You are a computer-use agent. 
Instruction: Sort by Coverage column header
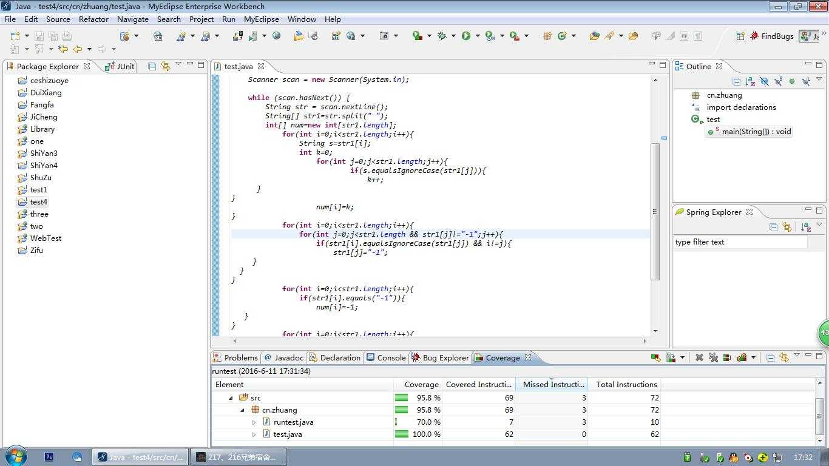tap(418, 384)
